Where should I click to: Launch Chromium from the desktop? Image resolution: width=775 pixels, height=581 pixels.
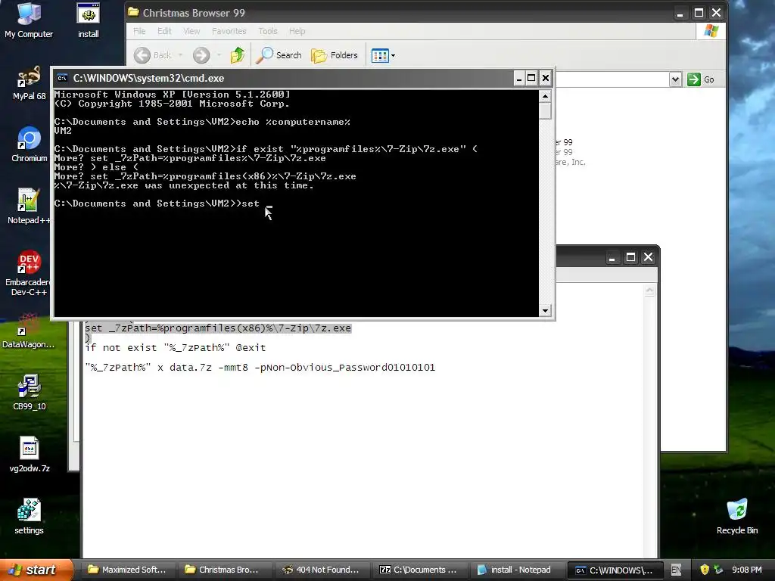click(29, 144)
